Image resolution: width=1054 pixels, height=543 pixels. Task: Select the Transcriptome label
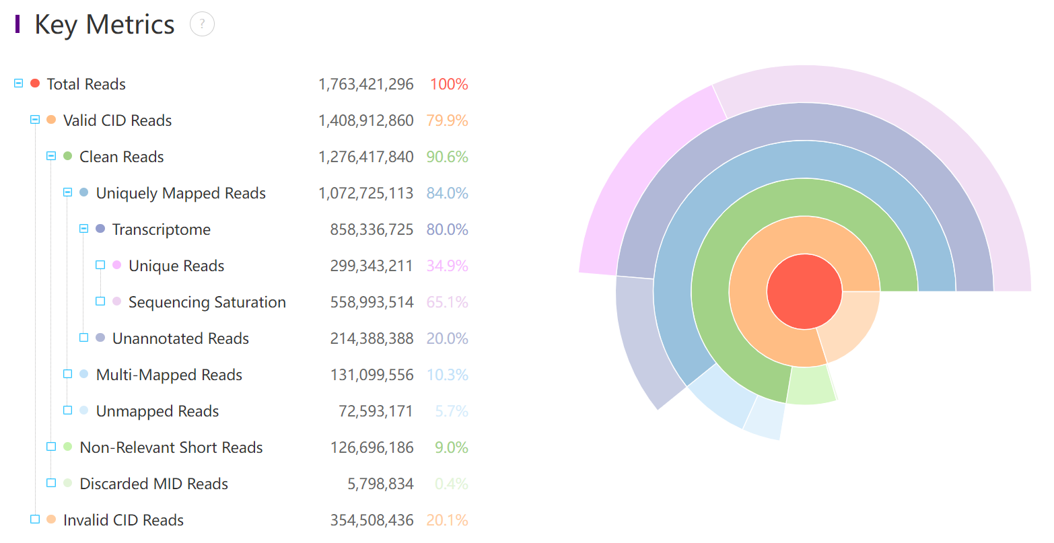point(162,230)
